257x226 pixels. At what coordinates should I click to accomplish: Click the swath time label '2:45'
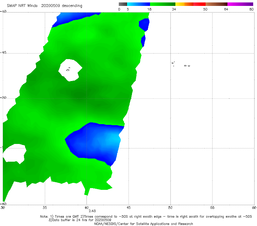[x=92, y=211]
